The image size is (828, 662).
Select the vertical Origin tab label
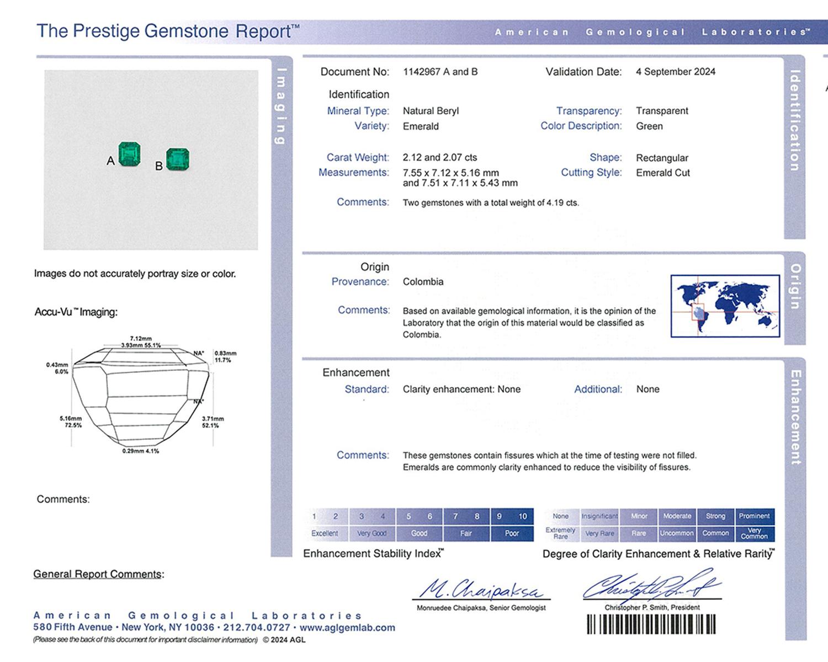pyautogui.click(x=795, y=286)
